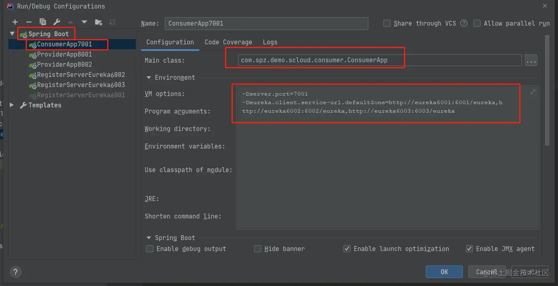The height and width of the screenshot is (286, 558).
Task: Click the VM options label
Action: 165,94
